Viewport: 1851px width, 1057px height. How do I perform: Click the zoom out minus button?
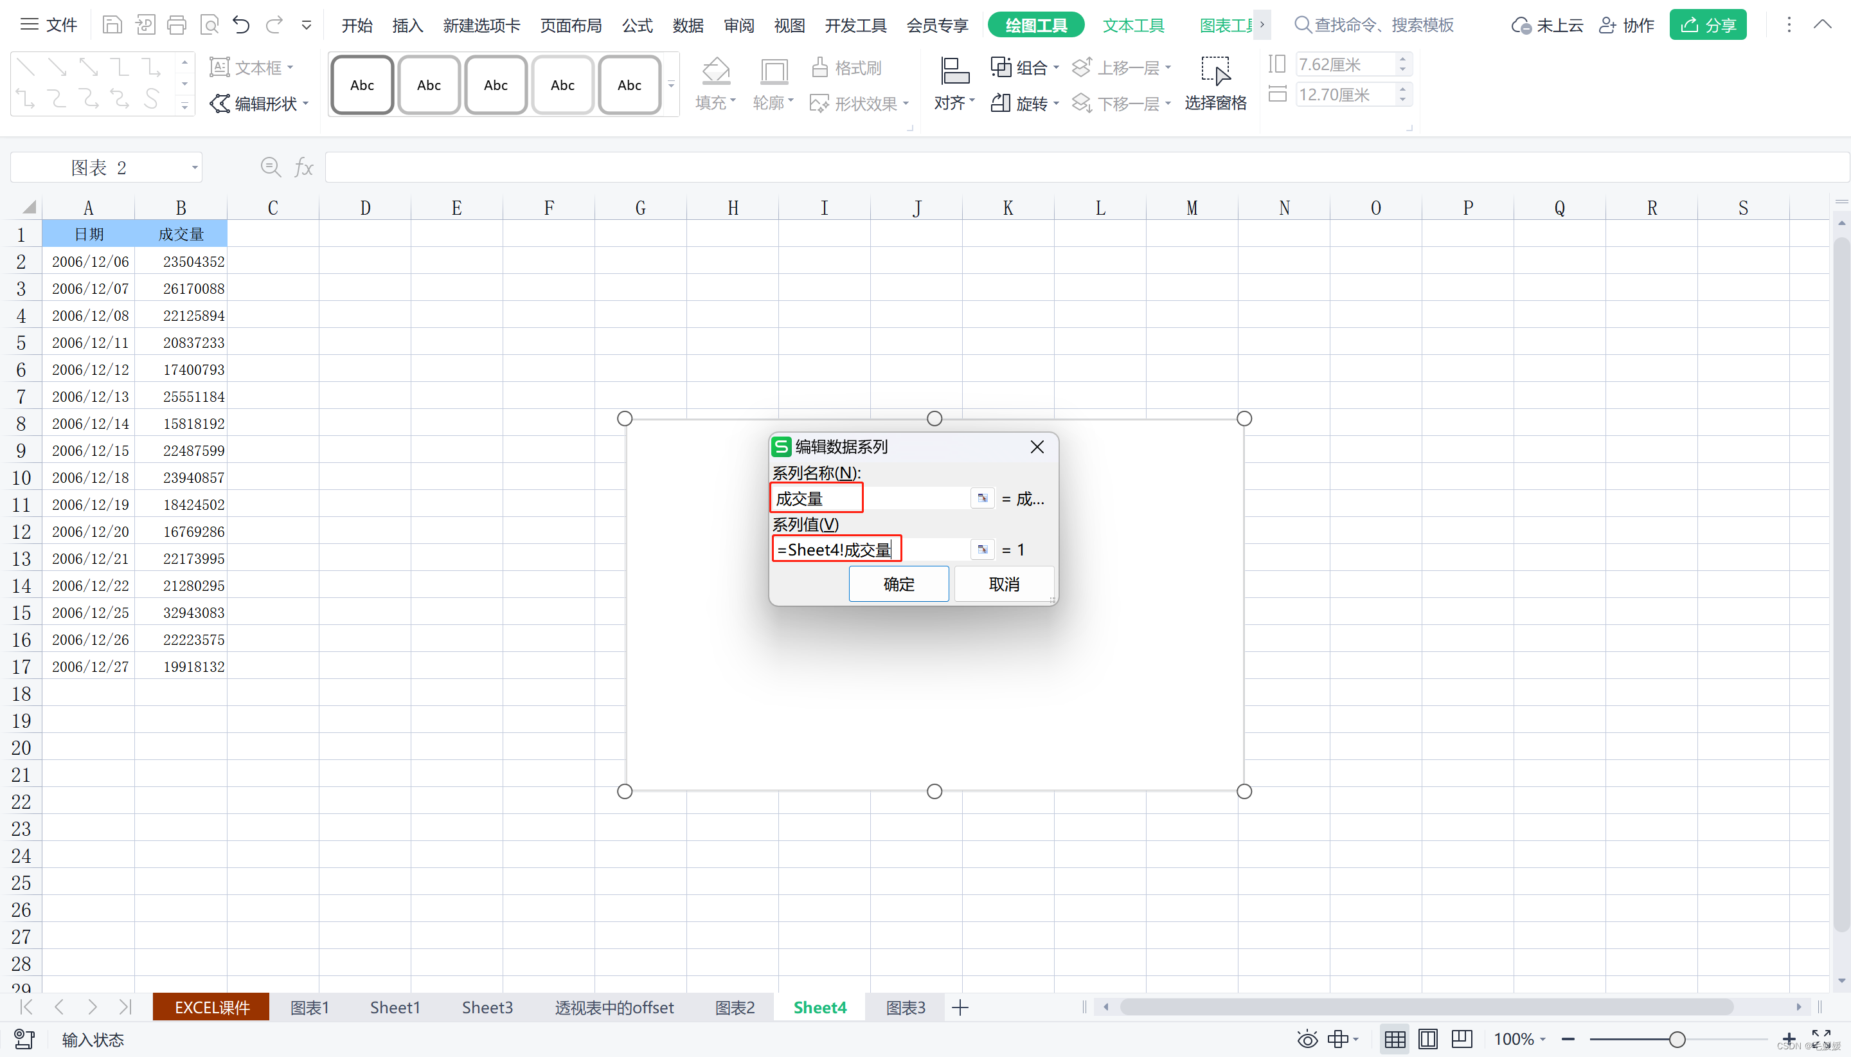pos(1568,1040)
